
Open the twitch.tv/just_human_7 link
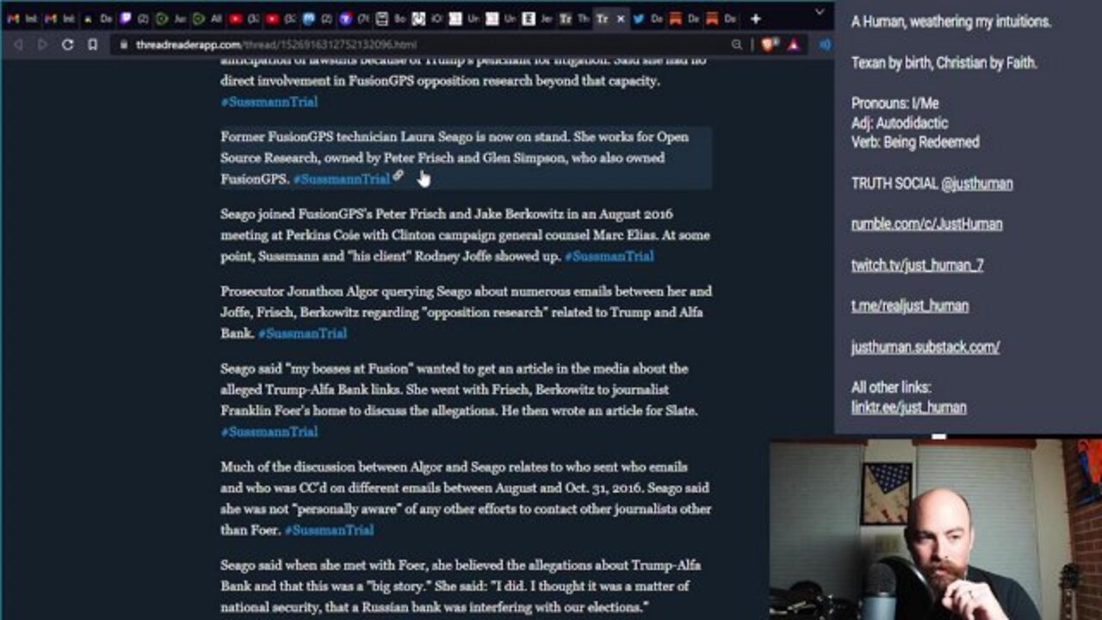pos(918,265)
